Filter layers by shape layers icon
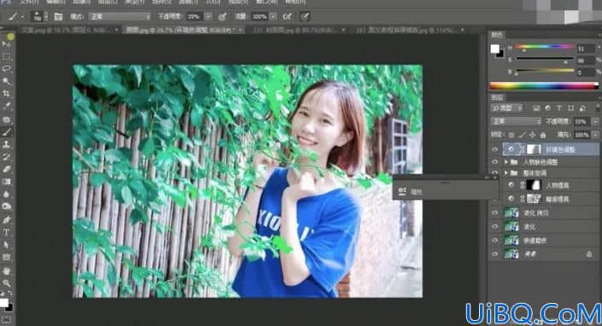 (570, 108)
